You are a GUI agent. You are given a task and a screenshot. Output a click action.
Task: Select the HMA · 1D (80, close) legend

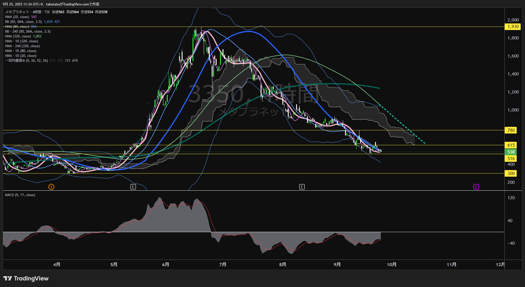click(21, 51)
